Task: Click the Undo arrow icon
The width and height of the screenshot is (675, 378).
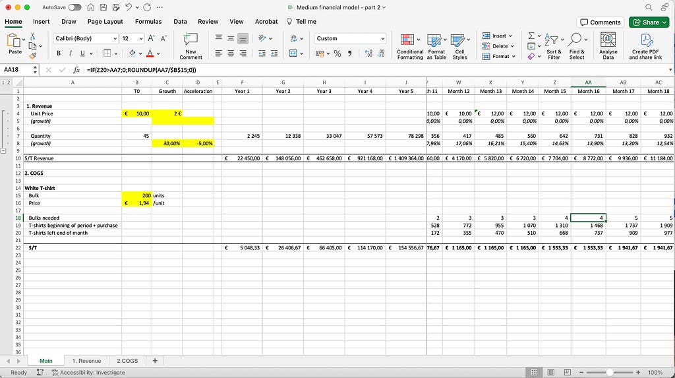Action: [129, 7]
